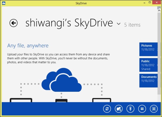Open the Documents folder tile
162x117 pixels.
pos(148,81)
